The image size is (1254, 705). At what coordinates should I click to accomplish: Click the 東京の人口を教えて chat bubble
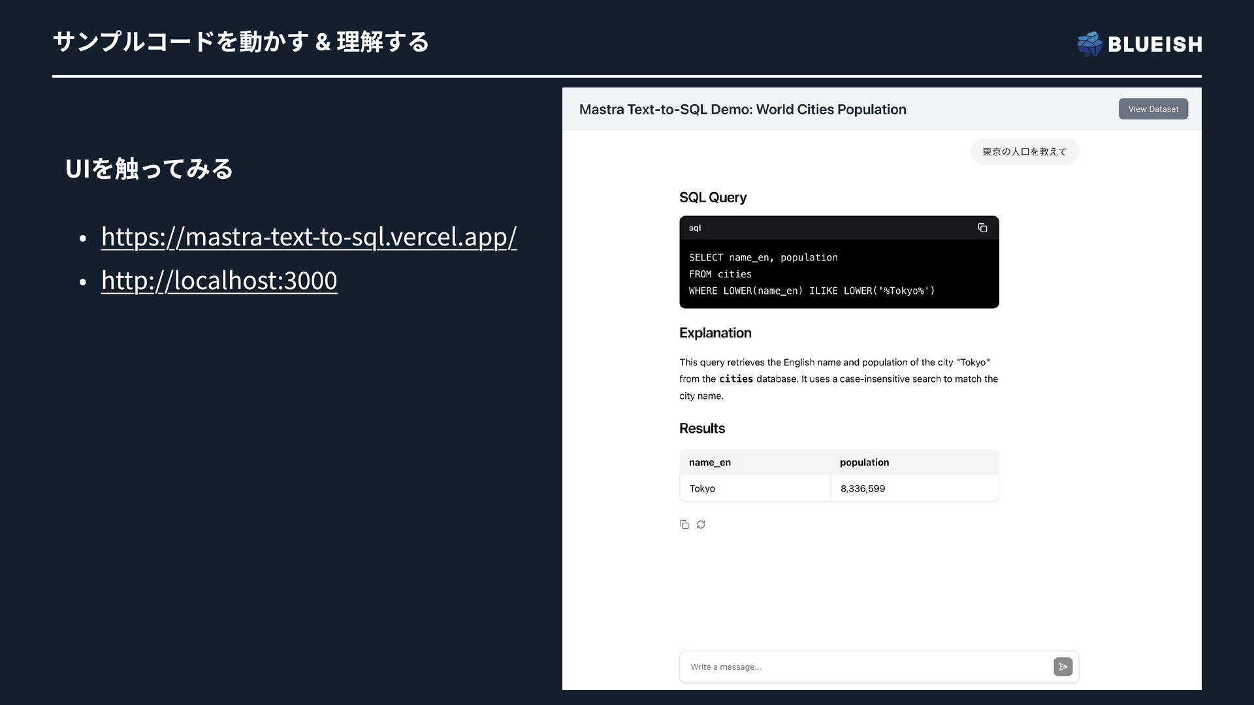click(x=1023, y=151)
